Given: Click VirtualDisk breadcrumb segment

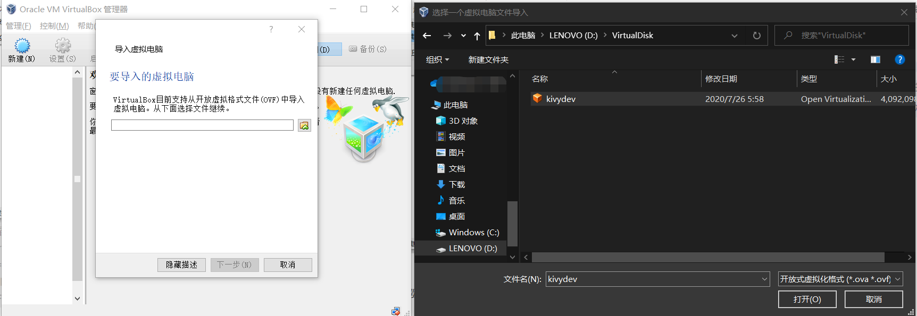Looking at the screenshot, I should tap(632, 35).
